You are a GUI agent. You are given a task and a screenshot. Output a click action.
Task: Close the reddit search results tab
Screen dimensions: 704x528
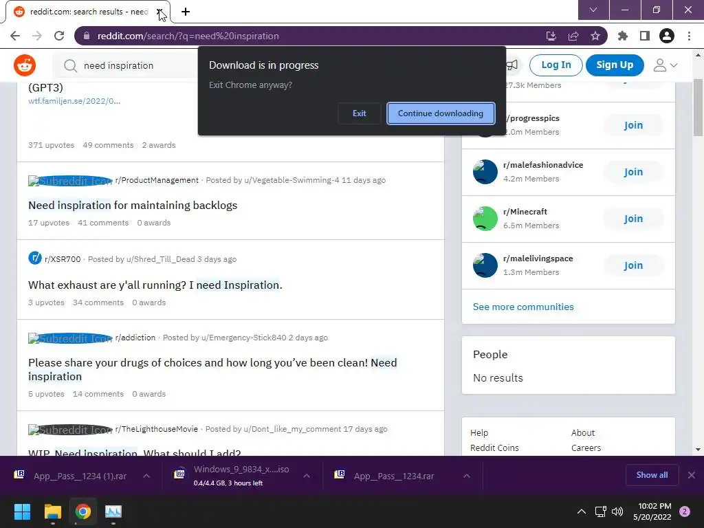click(159, 12)
